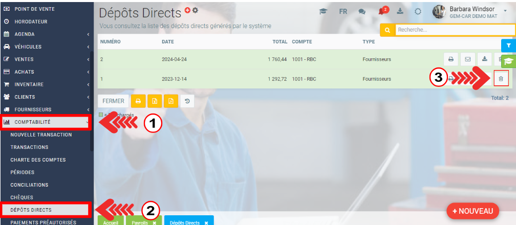The height and width of the screenshot is (225, 516).
Task: Export the list as PDF
Action: pyautogui.click(x=171, y=101)
